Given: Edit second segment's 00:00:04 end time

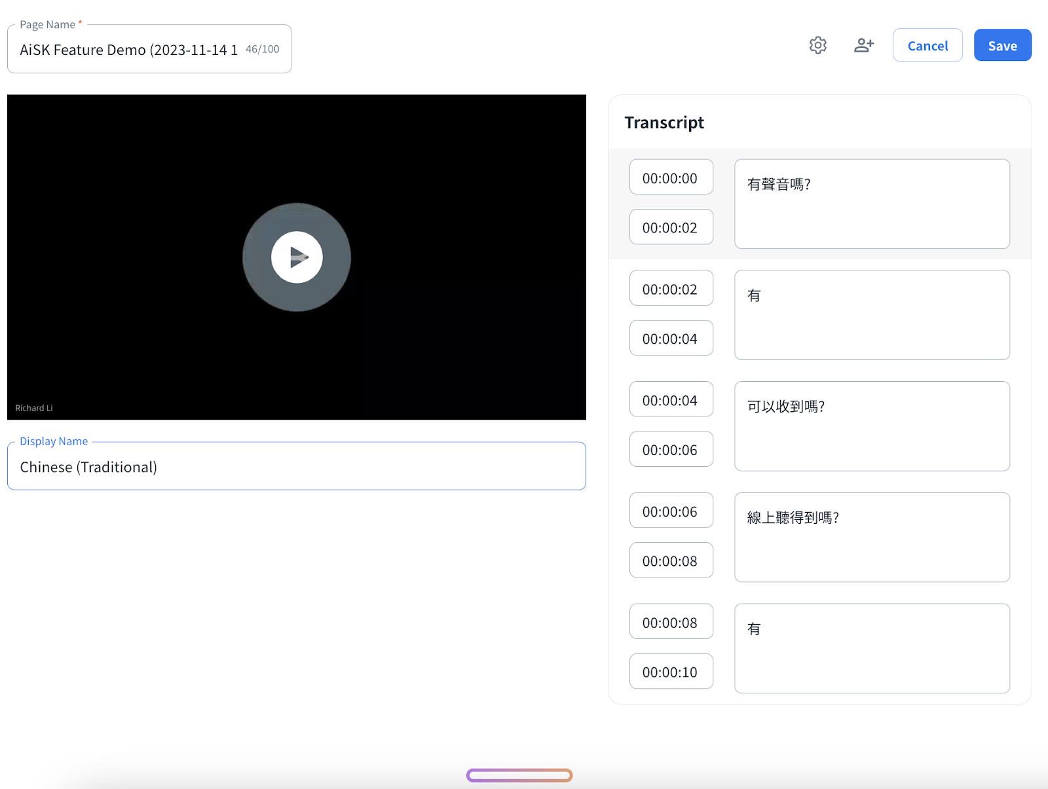Looking at the screenshot, I should [x=671, y=339].
